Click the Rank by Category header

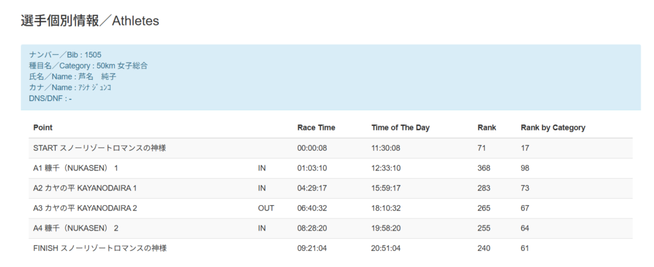(x=553, y=128)
